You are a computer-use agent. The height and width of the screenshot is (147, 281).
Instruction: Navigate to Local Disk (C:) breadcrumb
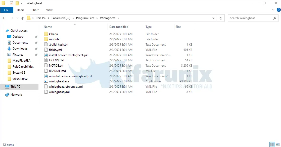pos(61,18)
